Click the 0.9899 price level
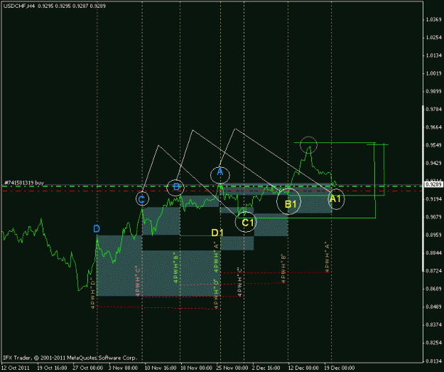Viewport: 444px width, 372px height. [x=433, y=91]
